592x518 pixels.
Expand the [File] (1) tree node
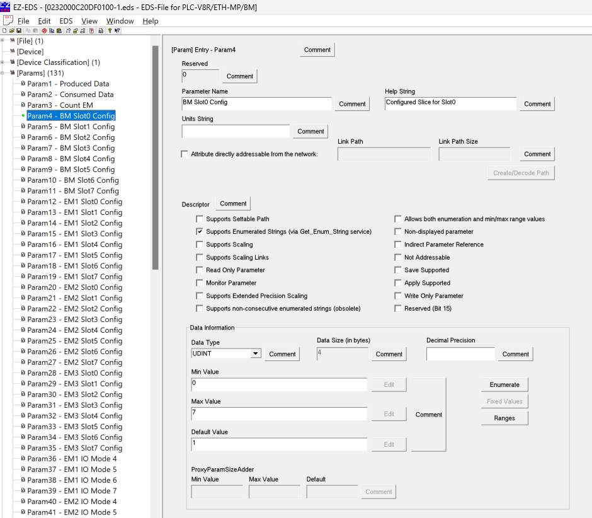tap(3, 40)
